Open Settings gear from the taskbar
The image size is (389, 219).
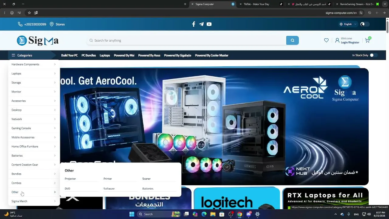click(257, 214)
